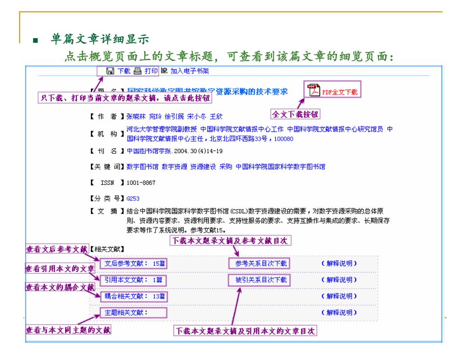Screen dimensions: 470x353
Task: Select author 徐引篪
Action: (x=174, y=116)
